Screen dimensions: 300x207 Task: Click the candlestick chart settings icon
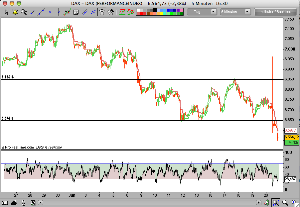[266, 203]
